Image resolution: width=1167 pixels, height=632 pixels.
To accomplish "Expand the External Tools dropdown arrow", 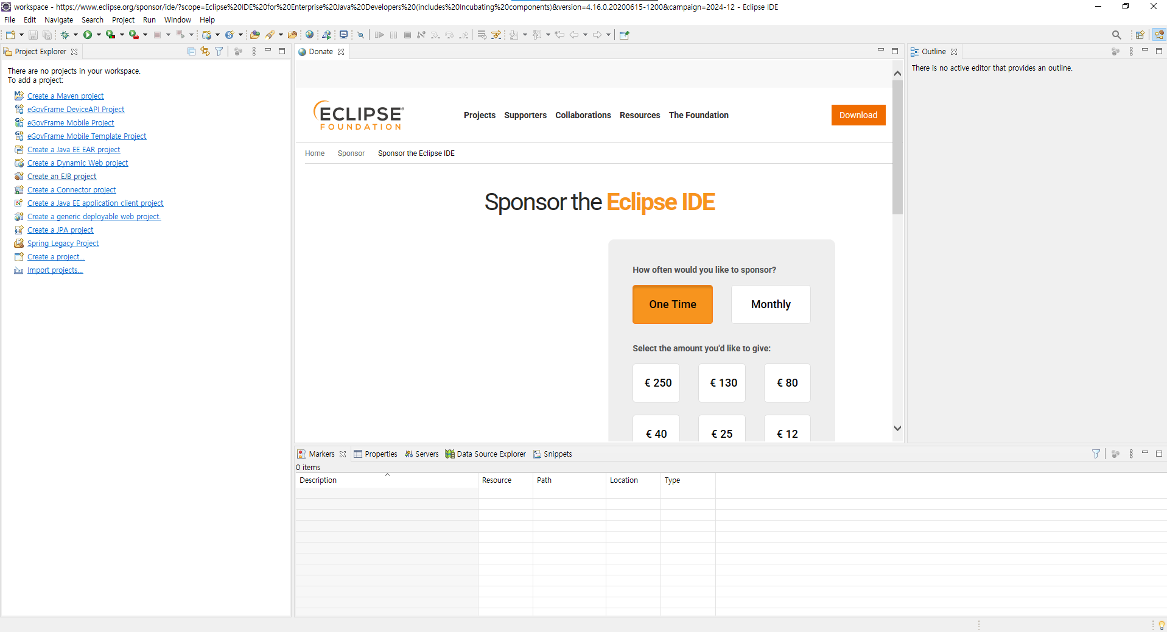I will (x=145, y=35).
